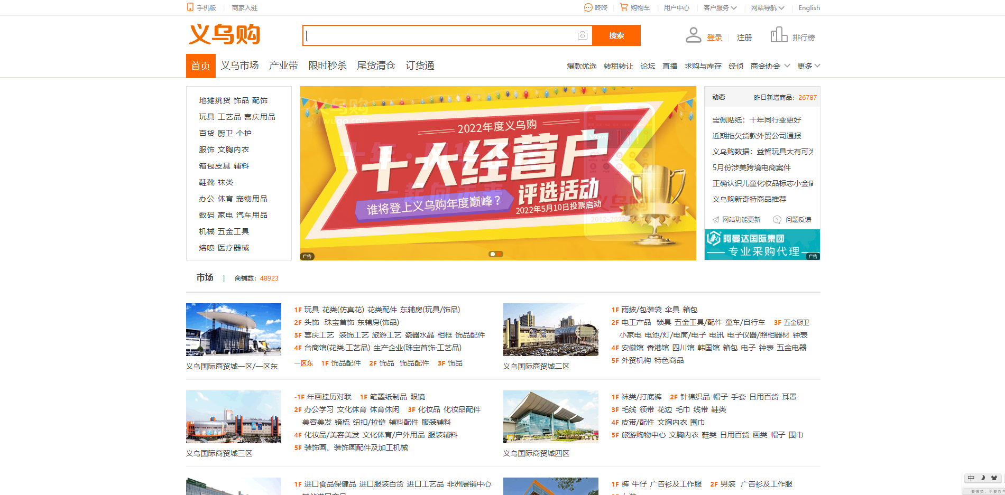Expand the 更多 dropdown menu
Screen dimensions: 1005x495
808,66
